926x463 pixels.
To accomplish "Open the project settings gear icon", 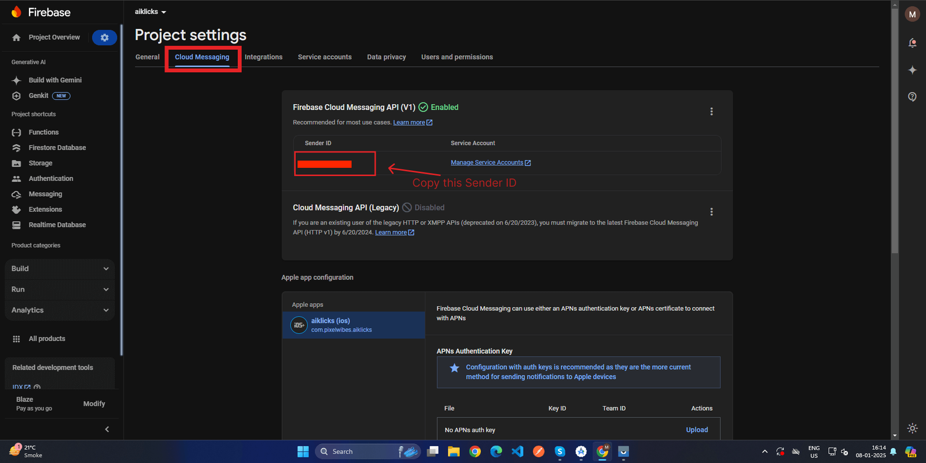I will 104,38.
